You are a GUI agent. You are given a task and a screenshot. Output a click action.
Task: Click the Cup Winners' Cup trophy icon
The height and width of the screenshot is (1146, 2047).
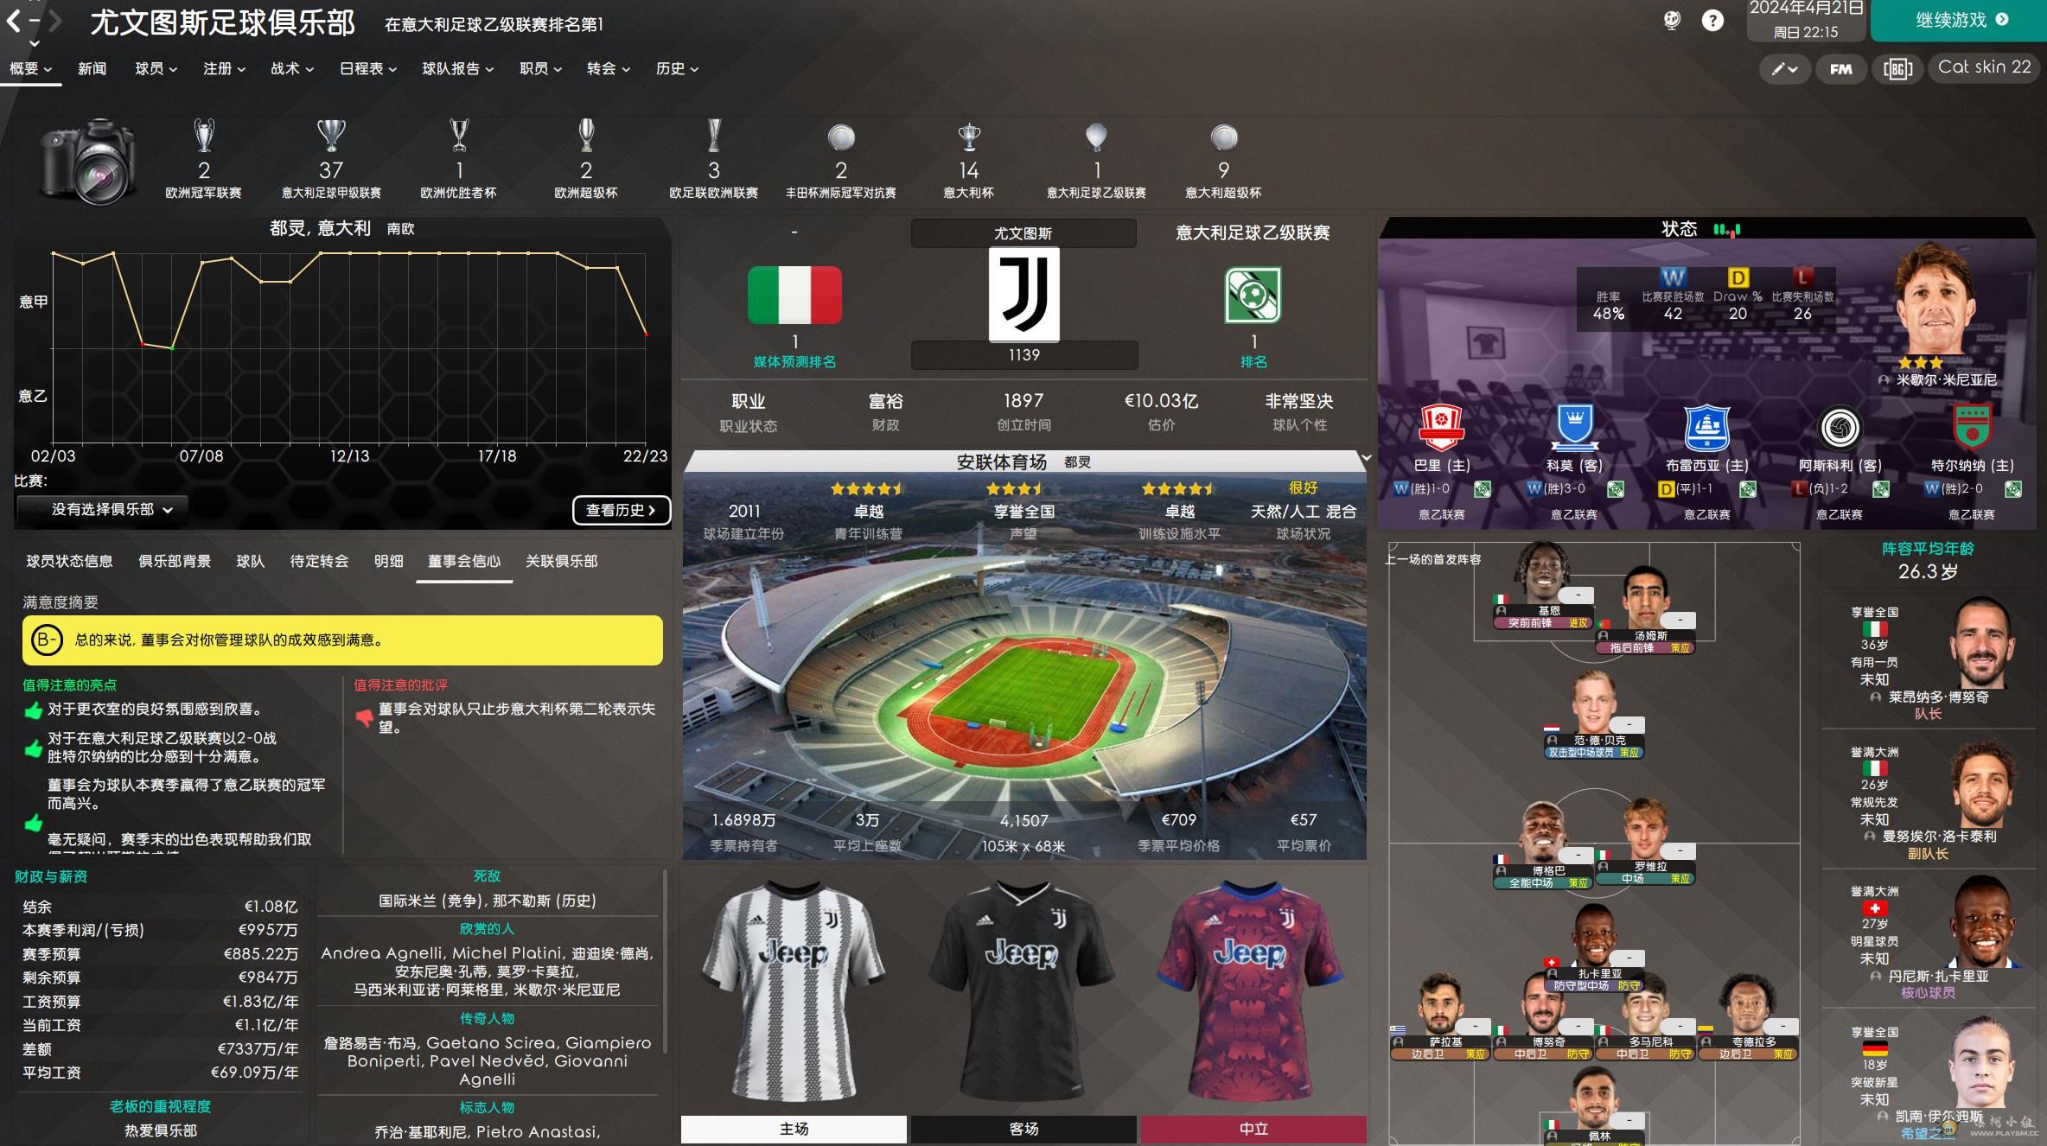459,136
